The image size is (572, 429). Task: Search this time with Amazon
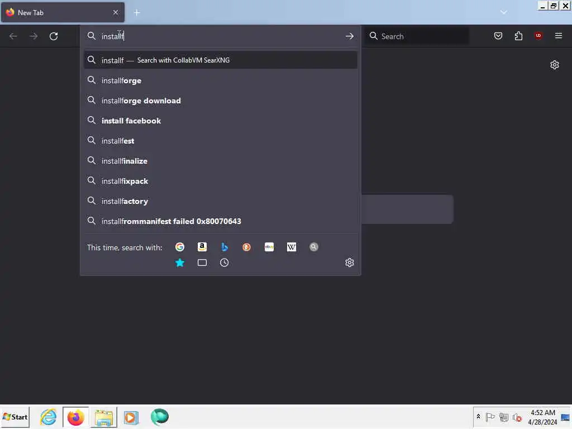pos(202,247)
